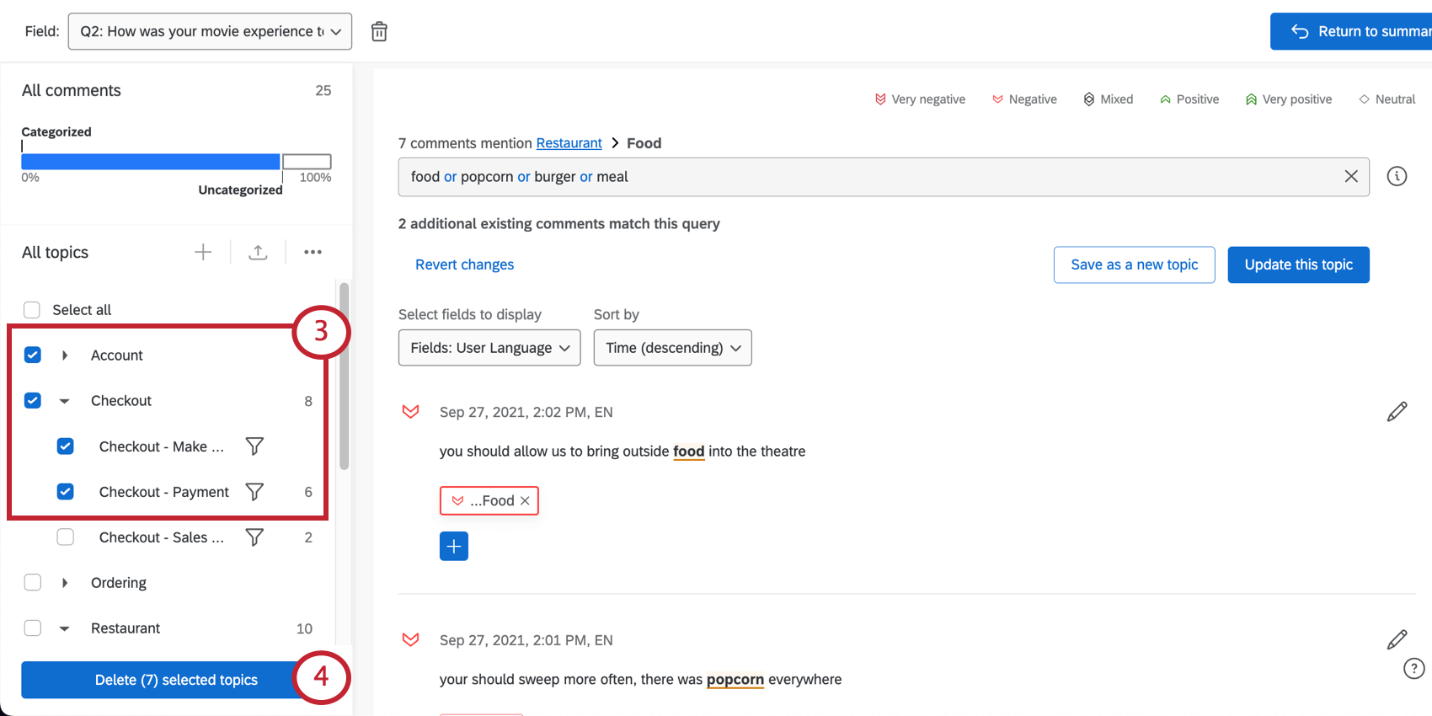Open filter options for Checkout - Payment

coord(254,491)
